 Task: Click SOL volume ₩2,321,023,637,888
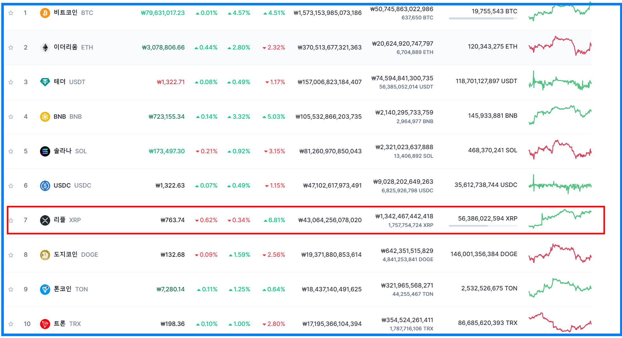coord(404,147)
